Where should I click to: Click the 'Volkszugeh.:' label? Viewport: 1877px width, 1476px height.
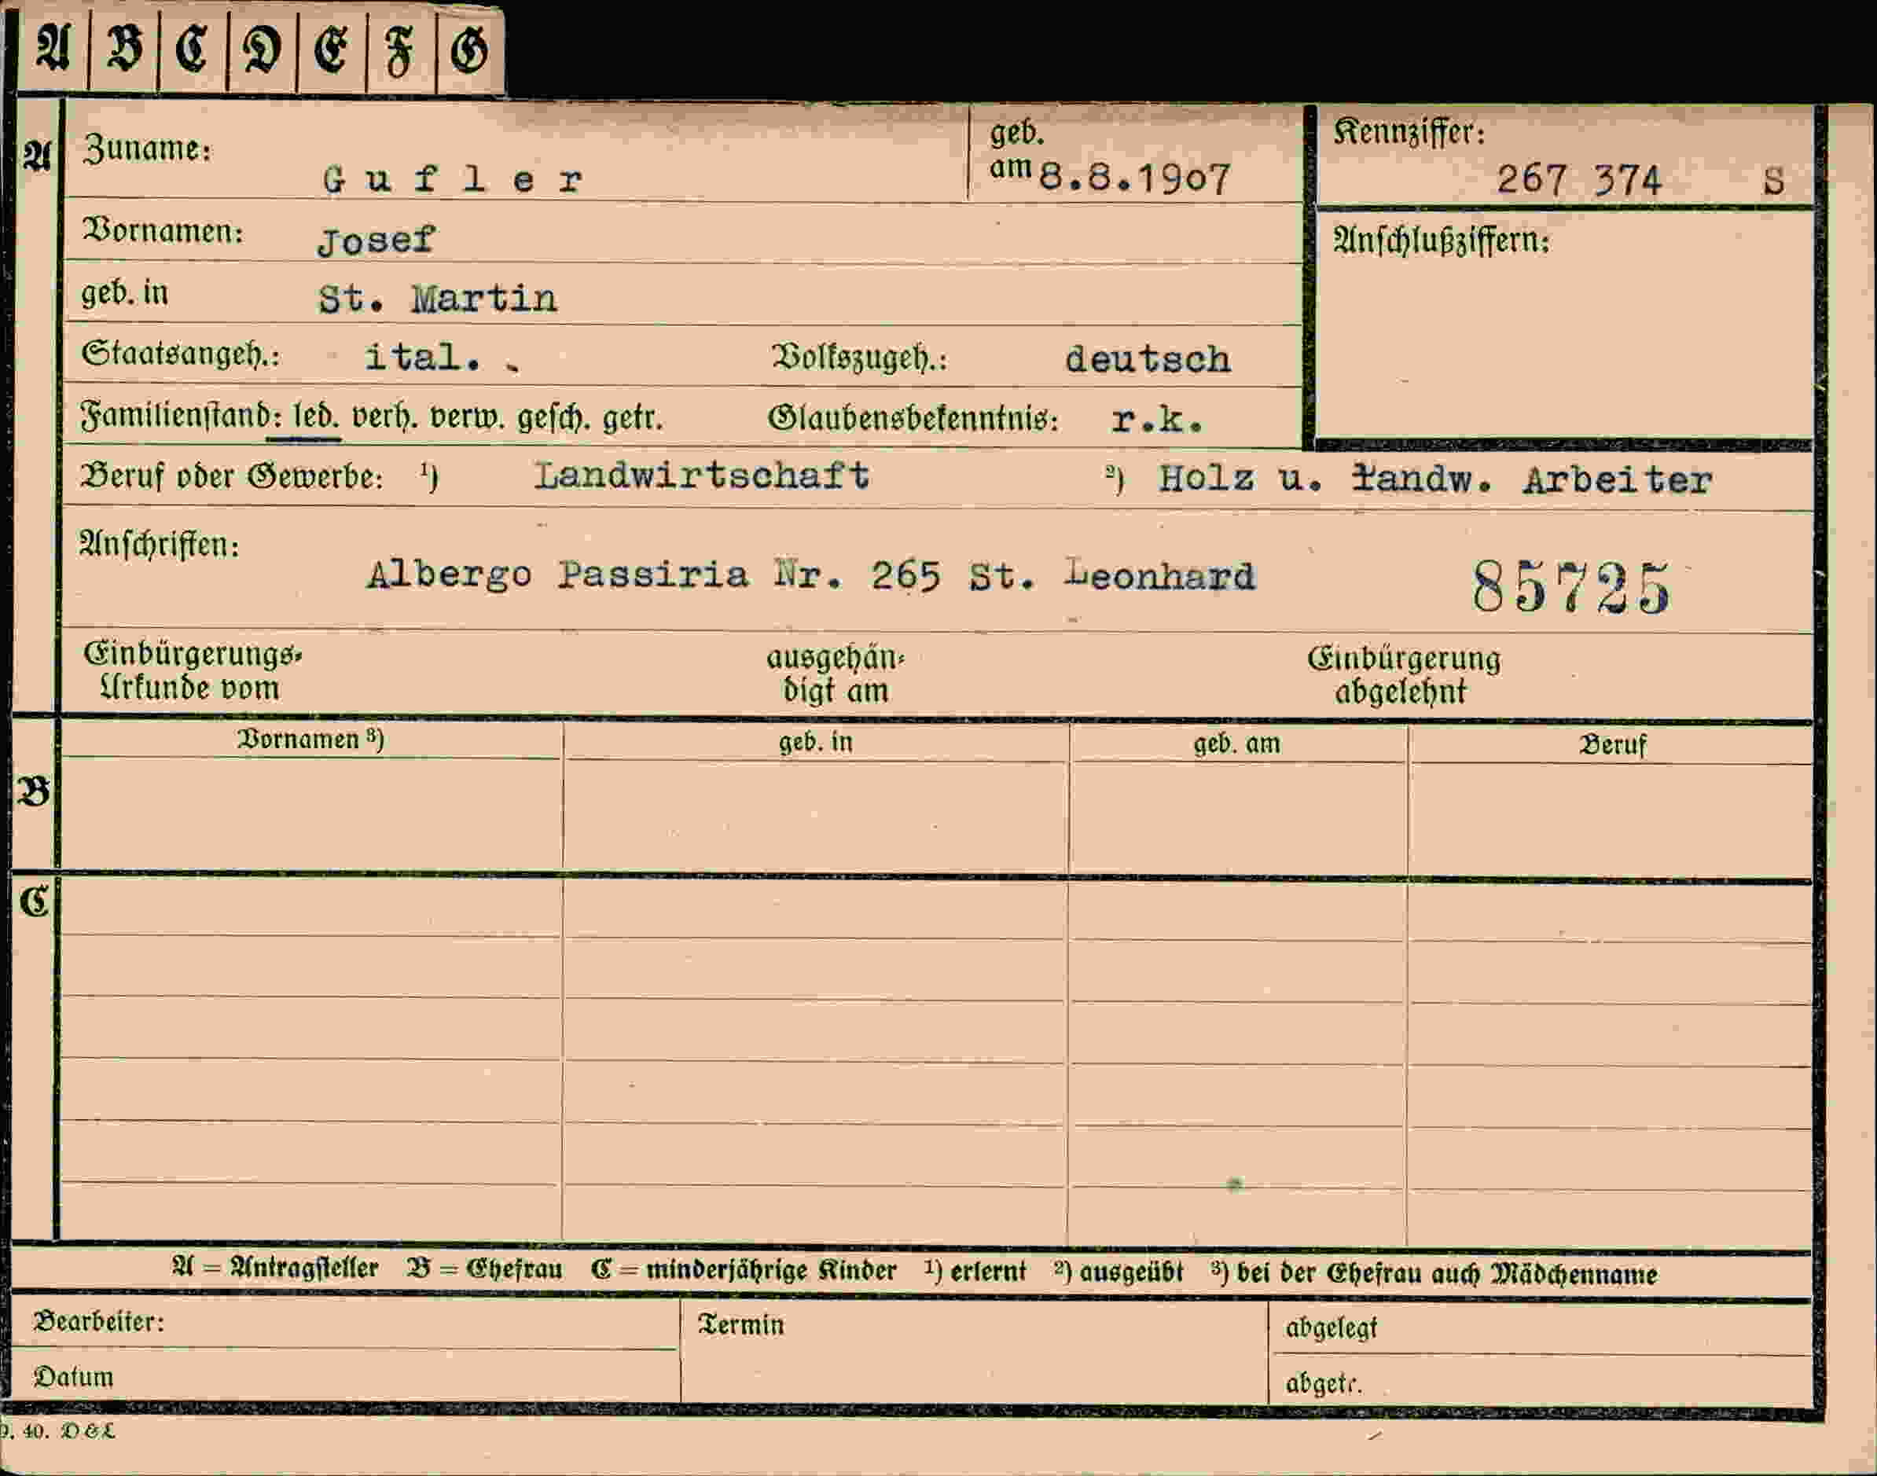[x=859, y=358]
